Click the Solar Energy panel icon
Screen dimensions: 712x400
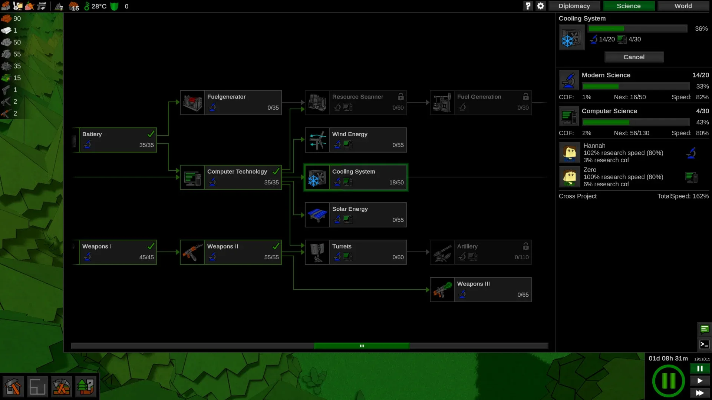click(317, 215)
